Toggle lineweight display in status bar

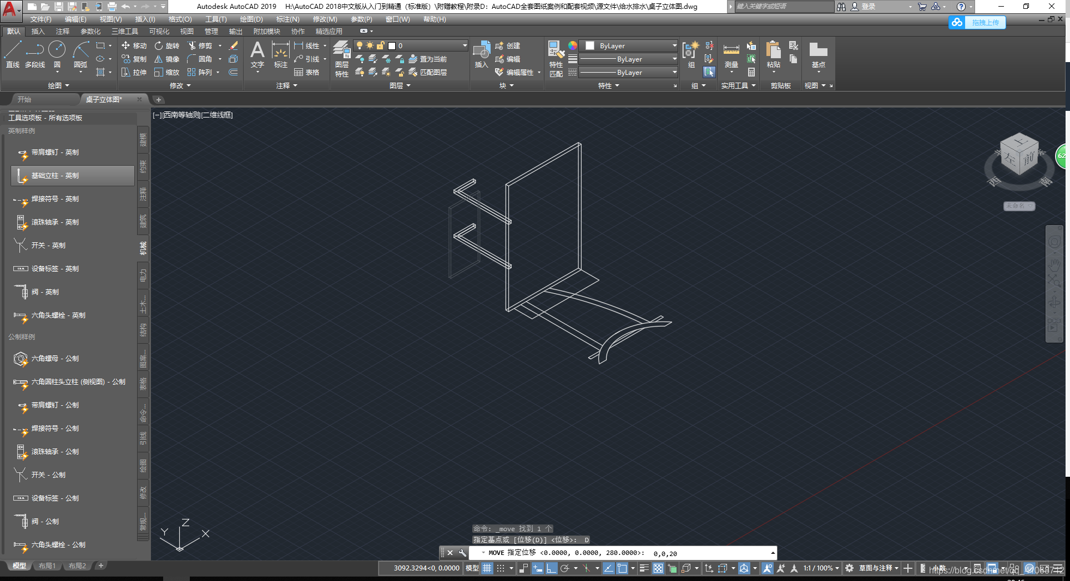pos(644,568)
